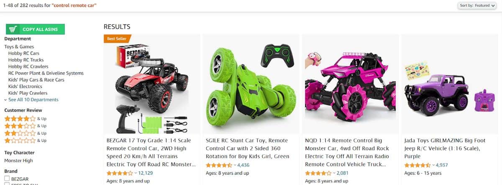The height and width of the screenshot is (185, 502).
Task: Expand See All 10 Departments
Action: coord(33,100)
